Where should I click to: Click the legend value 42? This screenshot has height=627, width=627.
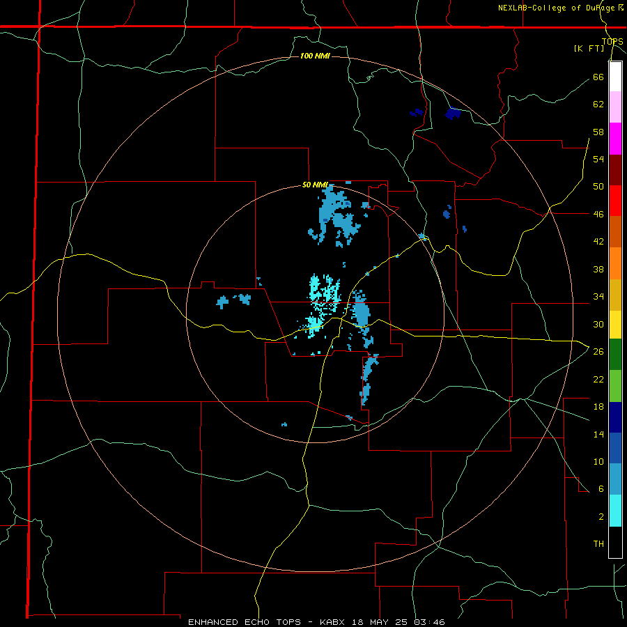pos(598,242)
